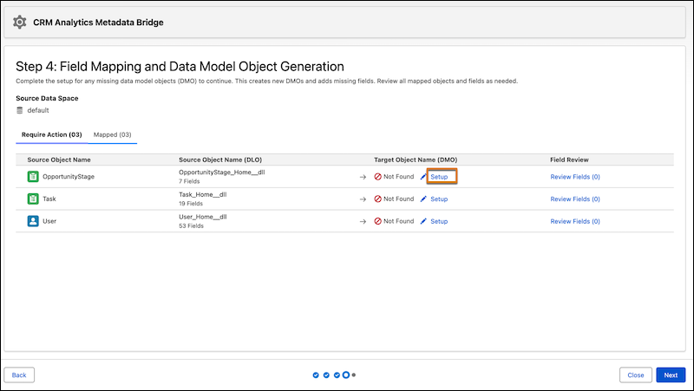Click the arrow icon in Task row
Image resolution: width=694 pixels, height=391 pixels.
pos(363,199)
